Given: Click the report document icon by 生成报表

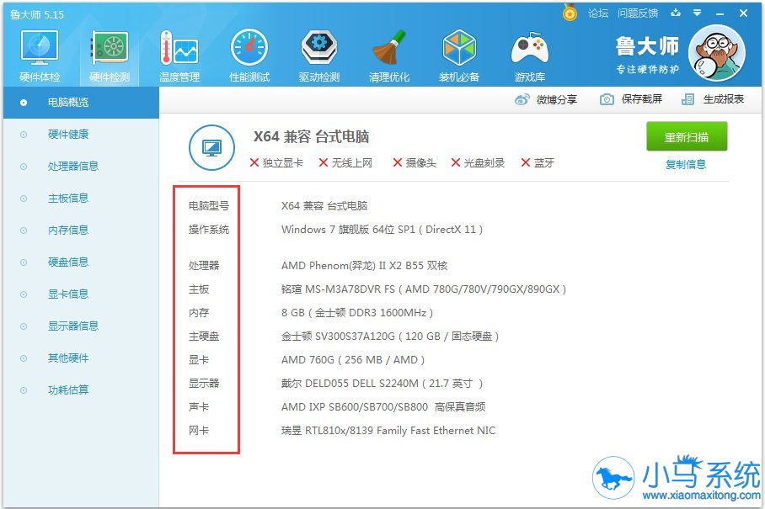Looking at the screenshot, I should pyautogui.click(x=687, y=99).
